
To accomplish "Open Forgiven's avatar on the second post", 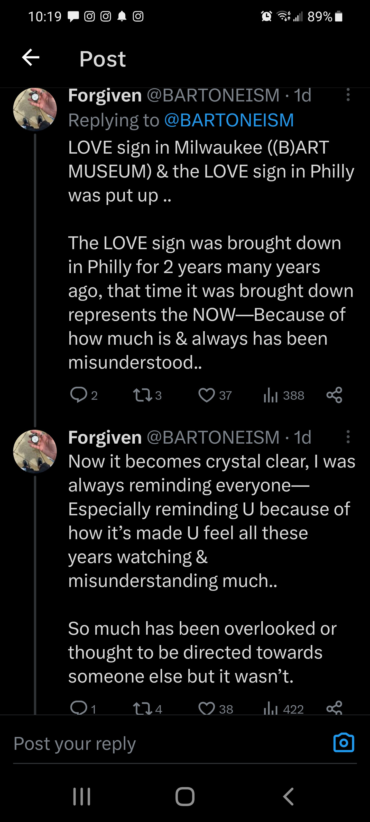I will pos(35,451).
